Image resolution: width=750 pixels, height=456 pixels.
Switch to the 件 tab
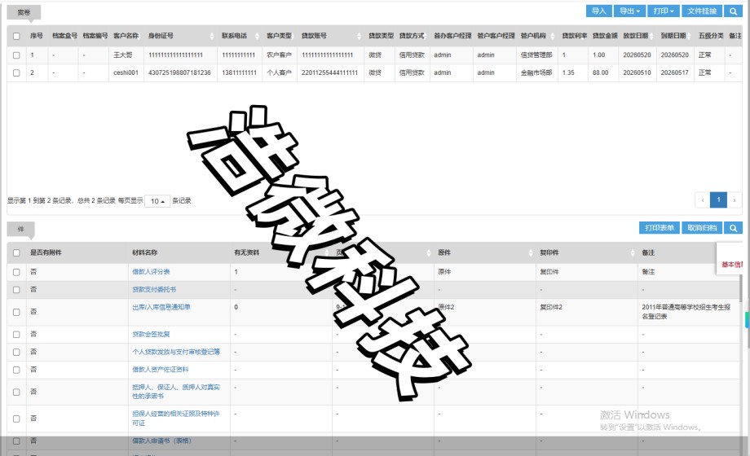[x=20, y=230]
